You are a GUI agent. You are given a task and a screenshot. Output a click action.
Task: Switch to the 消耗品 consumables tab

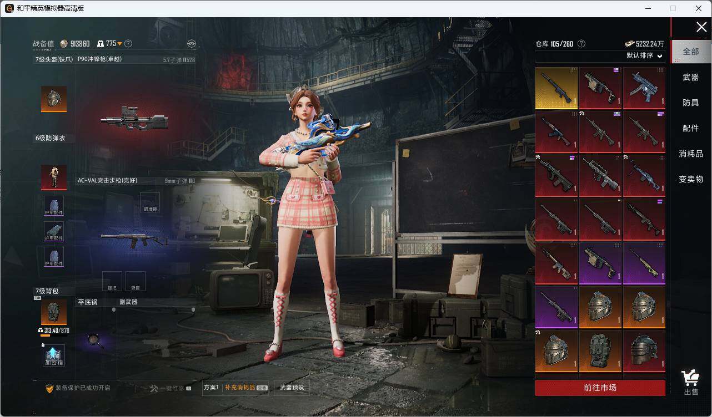point(690,154)
